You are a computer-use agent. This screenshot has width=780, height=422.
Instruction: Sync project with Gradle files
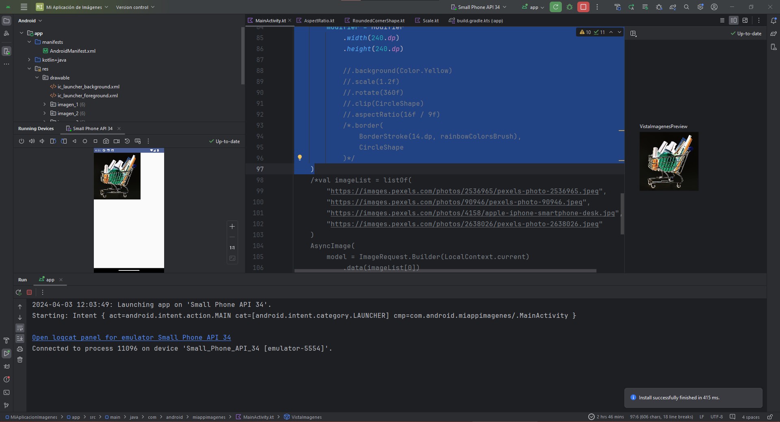(673, 7)
